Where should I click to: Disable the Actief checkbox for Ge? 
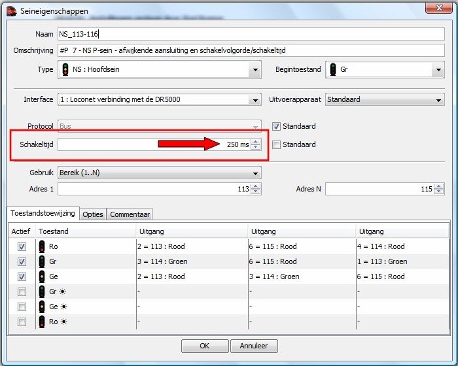(22, 276)
